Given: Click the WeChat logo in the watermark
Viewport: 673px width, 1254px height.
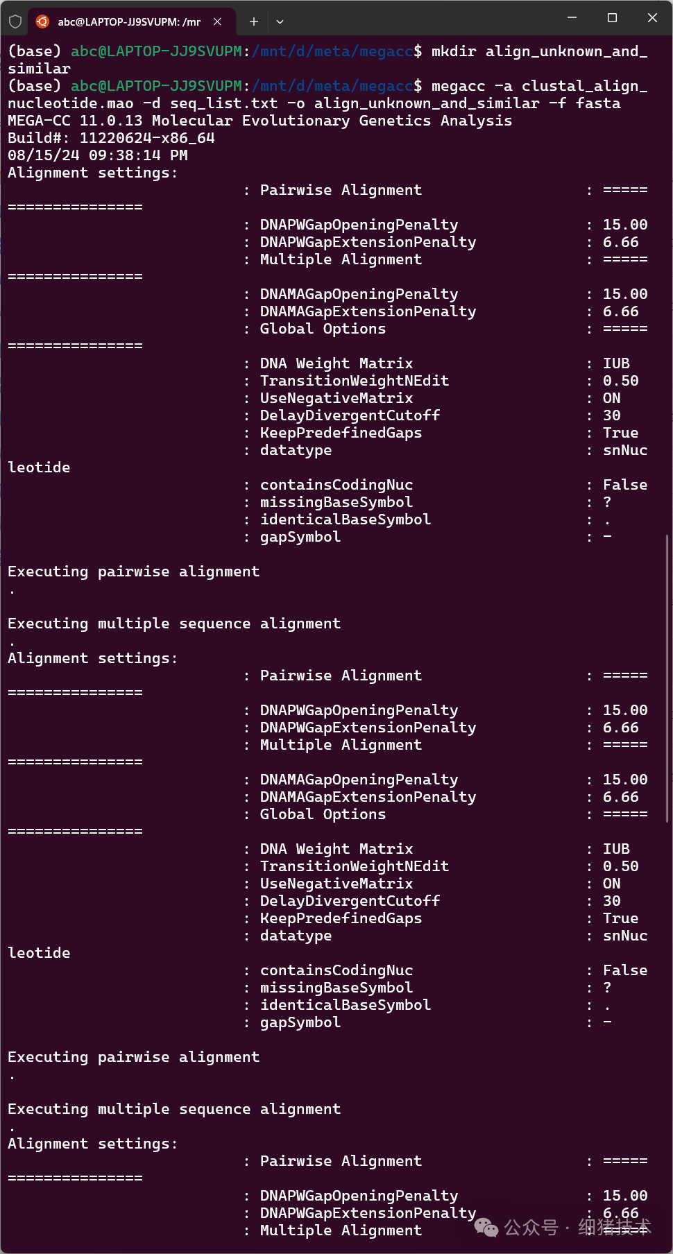Looking at the screenshot, I should (x=486, y=1227).
